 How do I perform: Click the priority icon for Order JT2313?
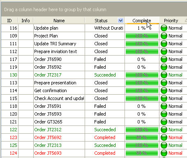click(x=164, y=145)
